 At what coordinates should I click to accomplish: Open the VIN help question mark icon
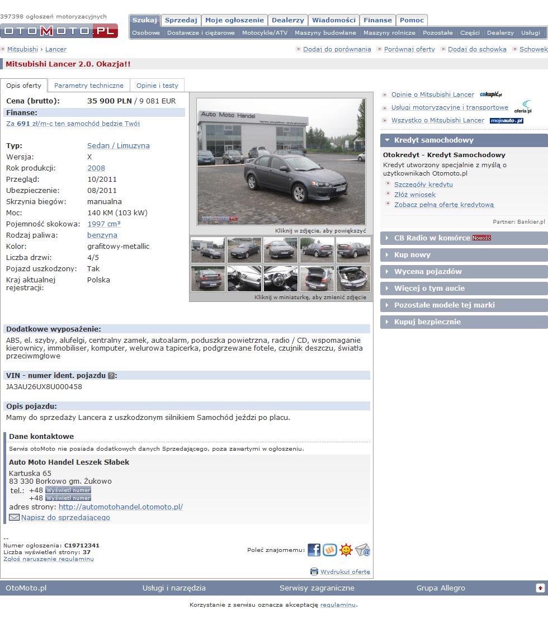tap(111, 376)
